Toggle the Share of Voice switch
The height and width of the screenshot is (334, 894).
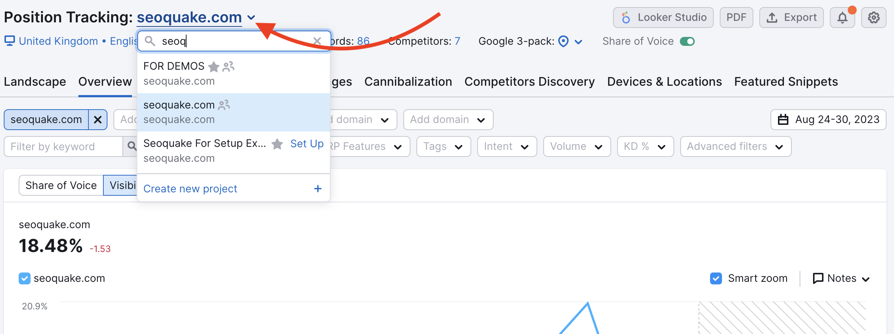coord(687,41)
